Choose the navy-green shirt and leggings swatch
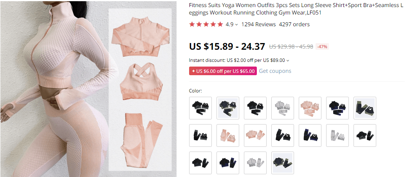 tap(282, 163)
